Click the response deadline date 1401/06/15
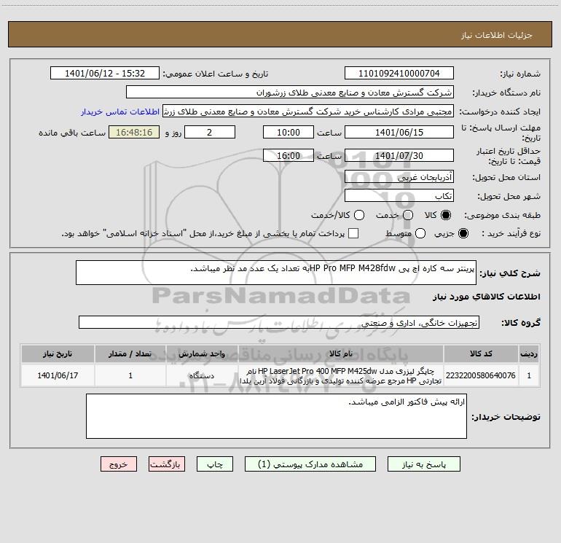Viewport: 561px width, 543px height. click(399, 132)
